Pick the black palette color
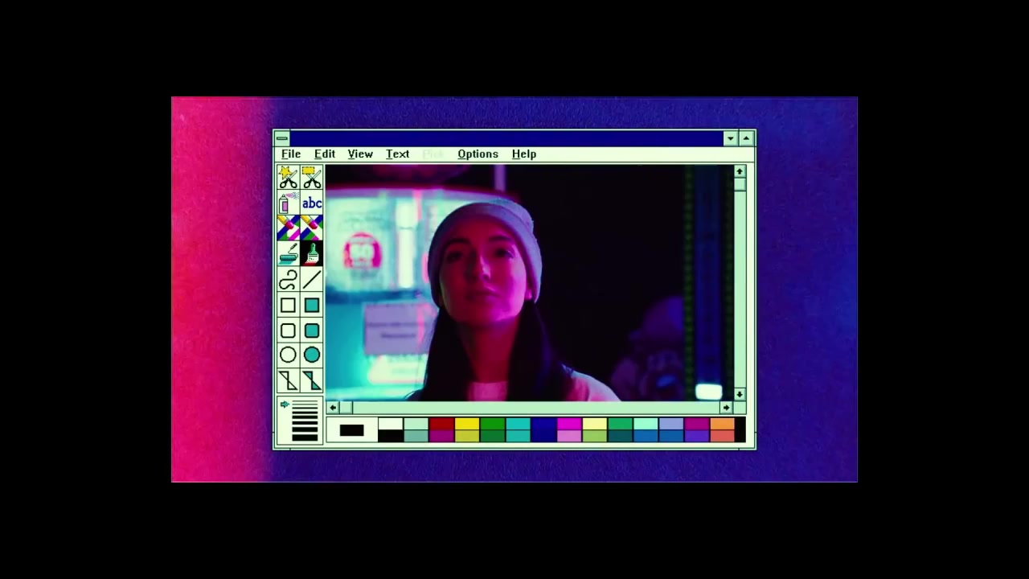 (x=391, y=436)
